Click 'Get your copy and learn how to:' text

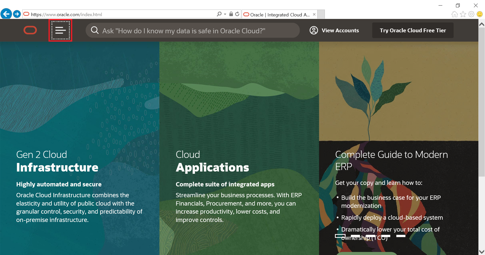coord(379,183)
